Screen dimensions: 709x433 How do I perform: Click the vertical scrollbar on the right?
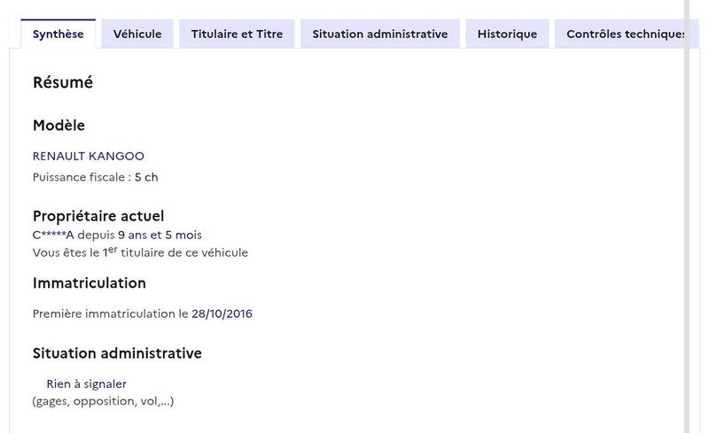pyautogui.click(x=686, y=216)
